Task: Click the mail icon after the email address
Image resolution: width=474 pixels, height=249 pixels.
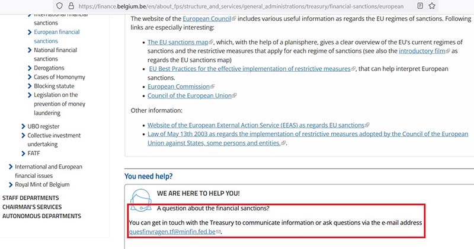Action: click(x=219, y=232)
